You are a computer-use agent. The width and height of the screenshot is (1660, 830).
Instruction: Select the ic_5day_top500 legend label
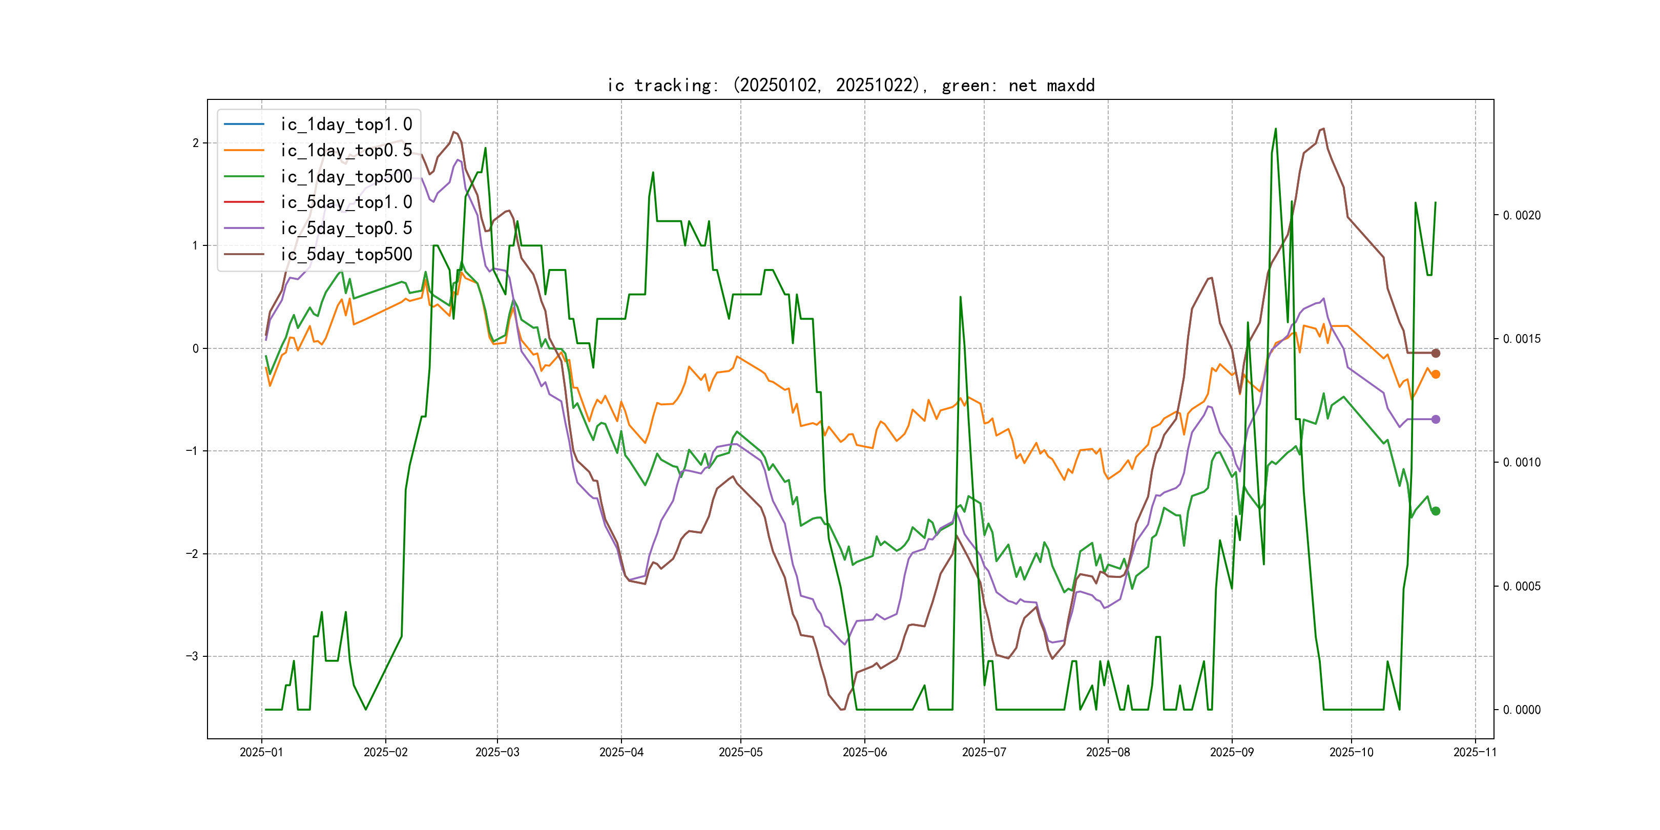coord(346,254)
